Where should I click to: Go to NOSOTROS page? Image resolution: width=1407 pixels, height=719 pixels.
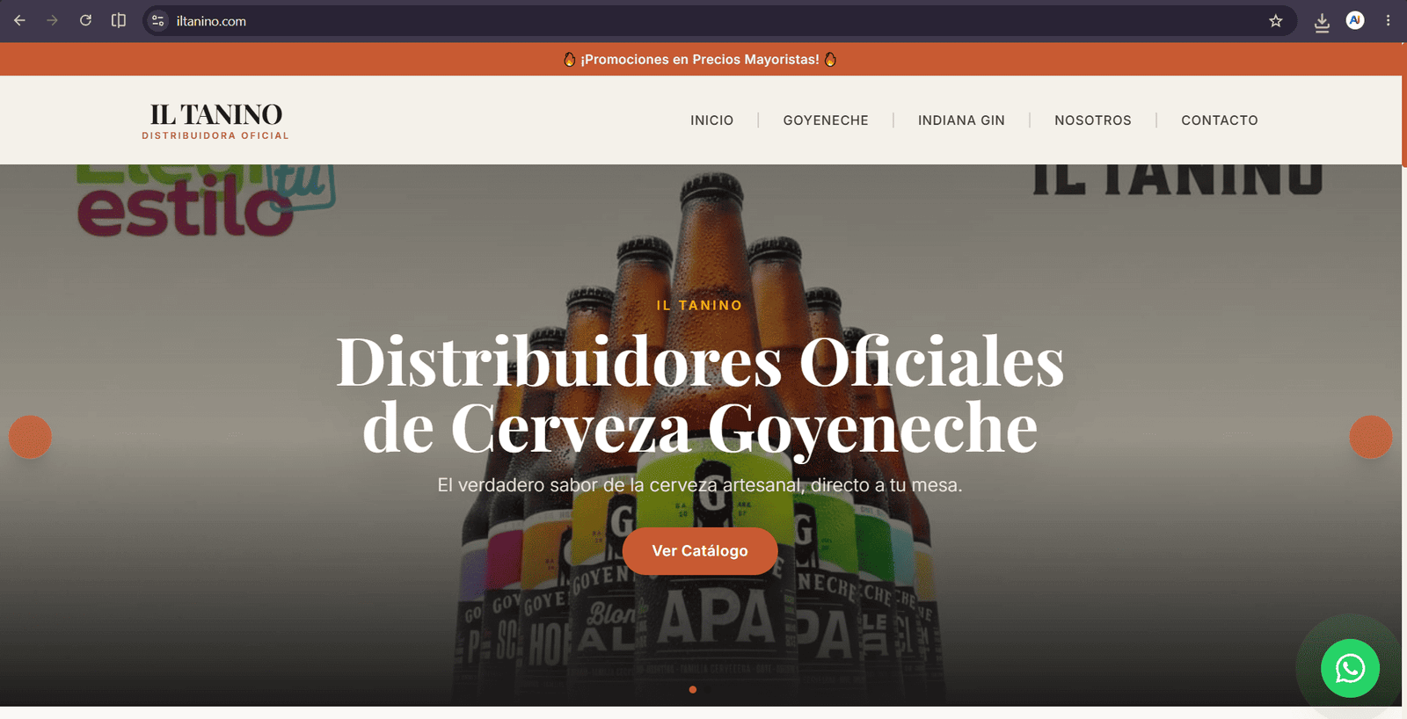tap(1093, 120)
